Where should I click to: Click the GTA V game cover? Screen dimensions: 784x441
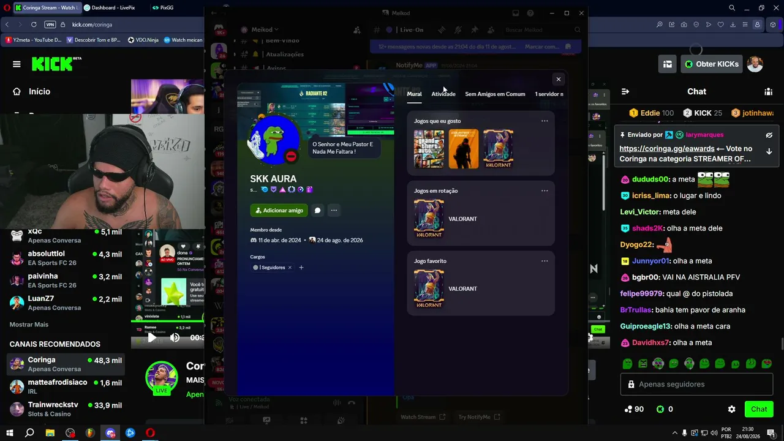[429, 149]
